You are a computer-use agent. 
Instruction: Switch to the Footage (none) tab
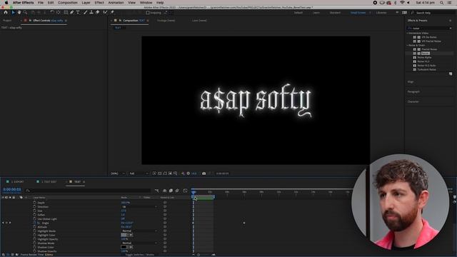click(x=166, y=21)
